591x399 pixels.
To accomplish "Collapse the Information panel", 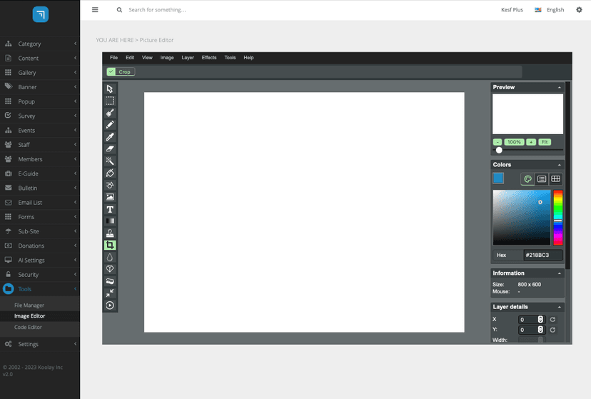I will (560, 273).
